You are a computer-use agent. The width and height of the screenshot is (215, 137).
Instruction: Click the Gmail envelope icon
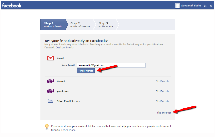pos(50,58)
